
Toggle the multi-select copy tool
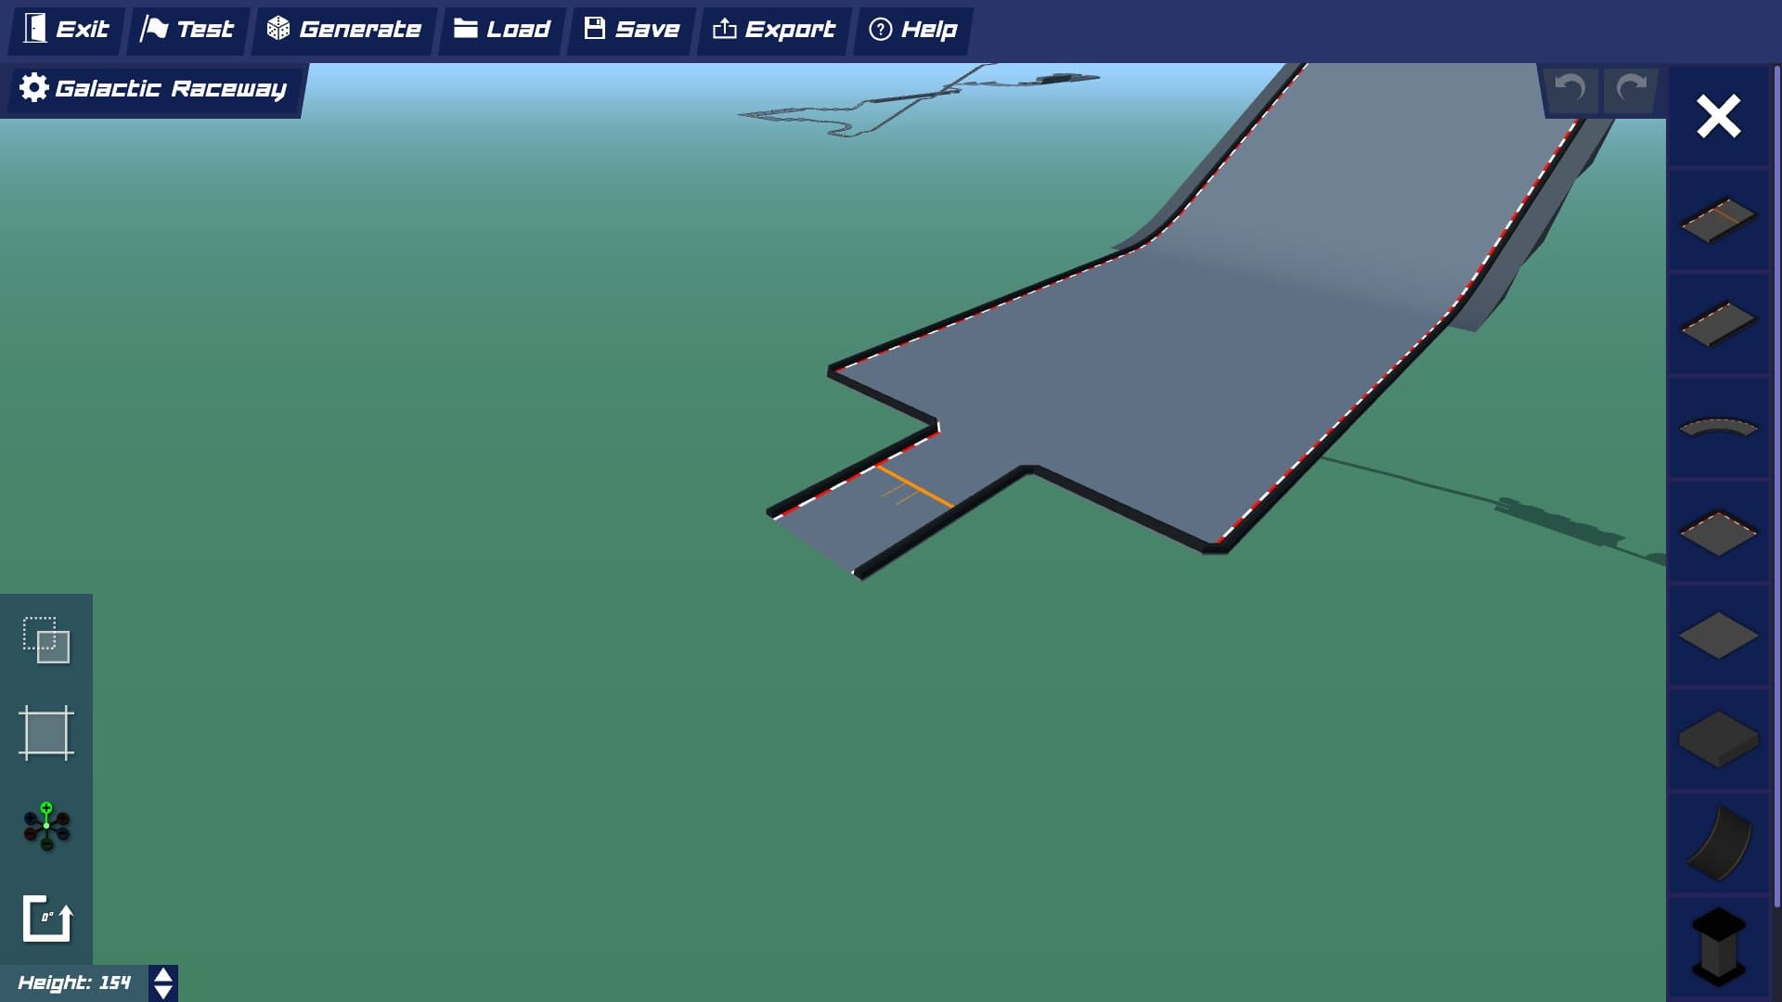46,640
